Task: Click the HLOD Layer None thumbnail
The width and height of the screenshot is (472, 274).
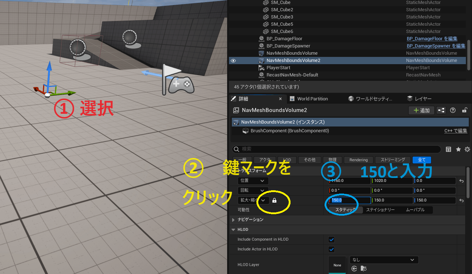Action: [x=337, y=265]
